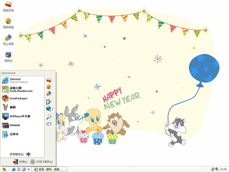Open My Computer icon in start menu right column
Viewport: 229px width, 172px height.
click(49, 87)
